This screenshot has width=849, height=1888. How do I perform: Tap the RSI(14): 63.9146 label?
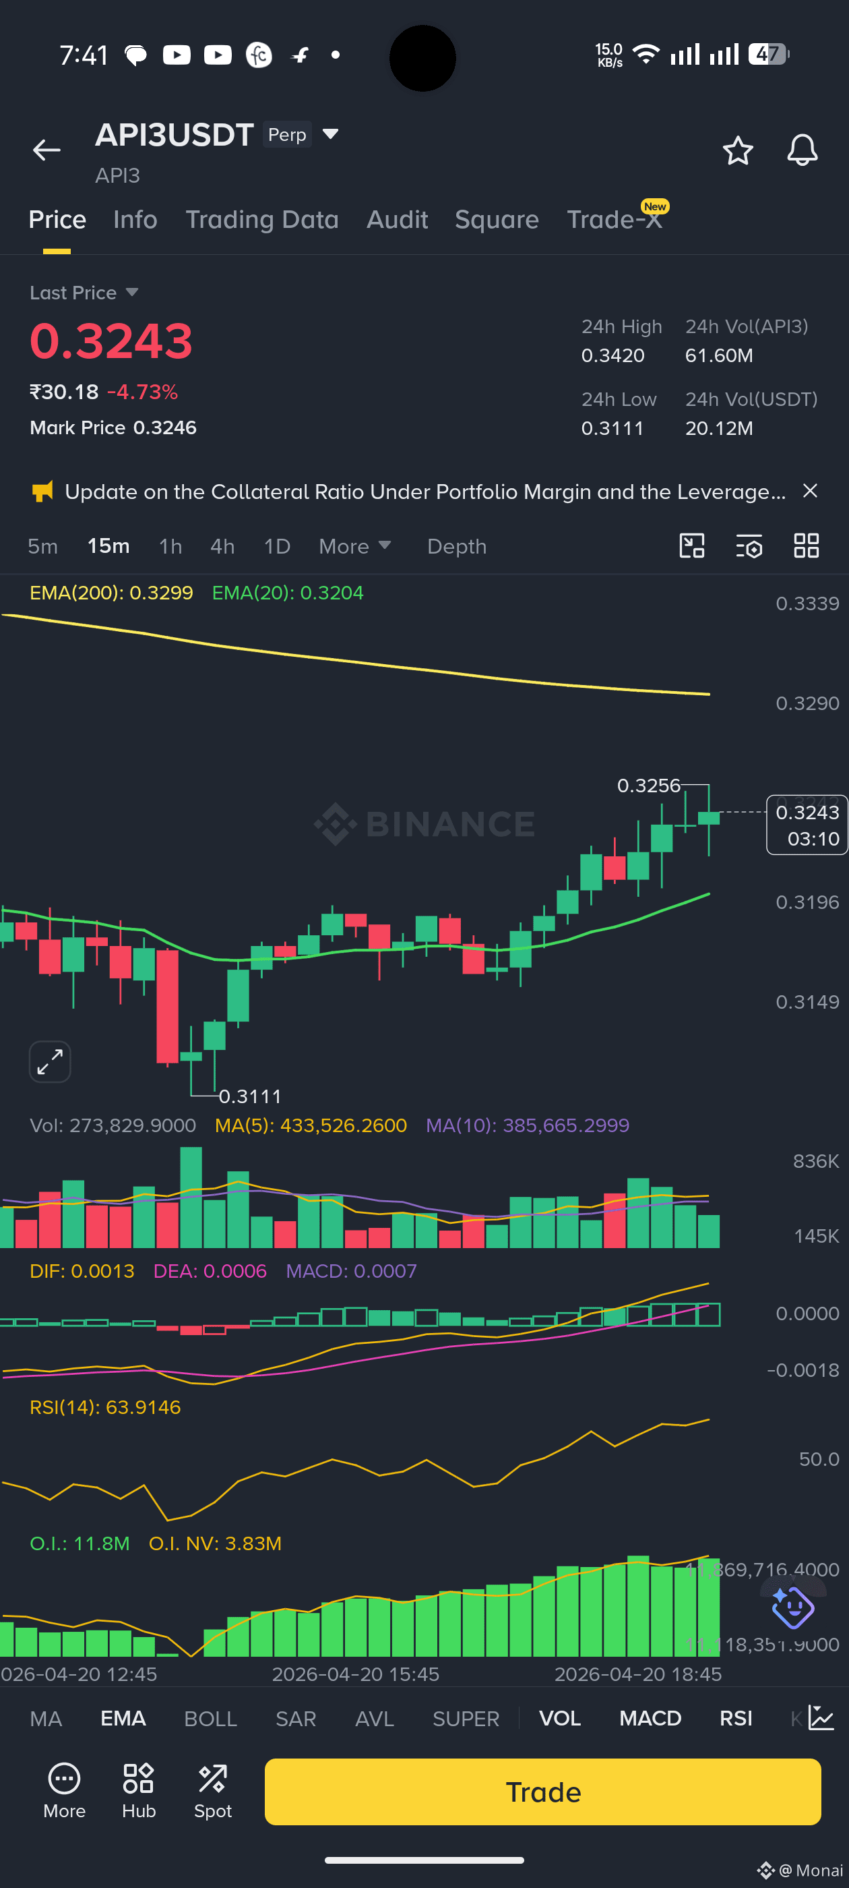coord(104,1407)
